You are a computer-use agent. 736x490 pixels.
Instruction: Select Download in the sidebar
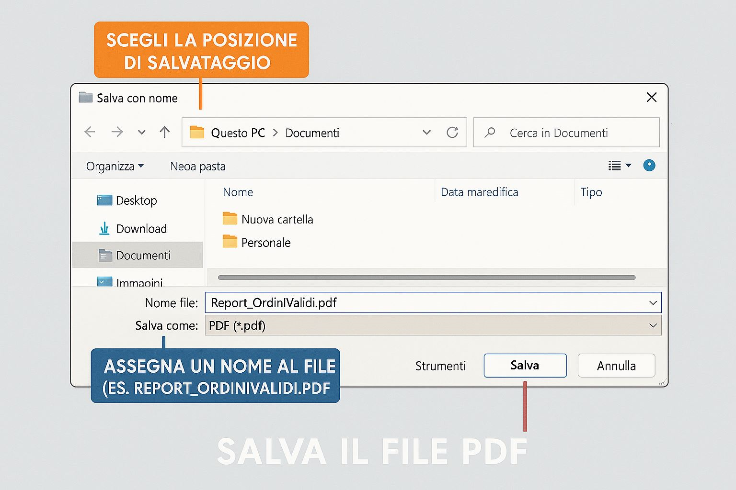click(141, 229)
